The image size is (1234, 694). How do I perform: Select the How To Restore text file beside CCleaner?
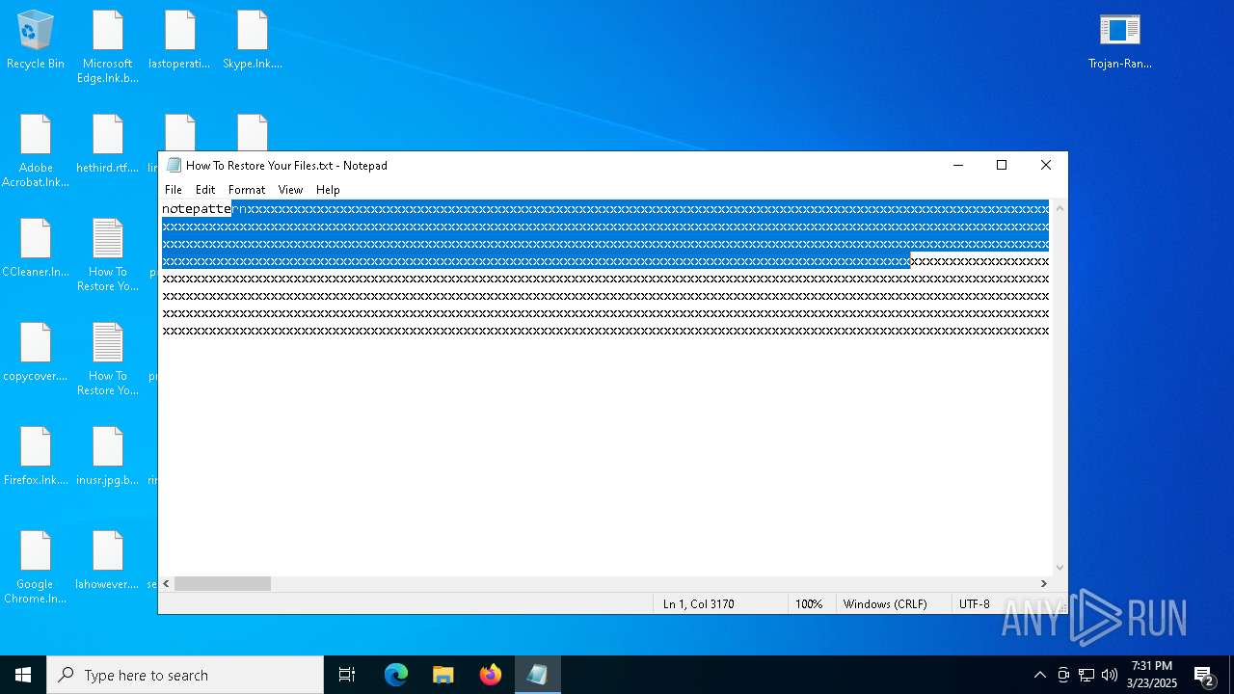pos(108,255)
